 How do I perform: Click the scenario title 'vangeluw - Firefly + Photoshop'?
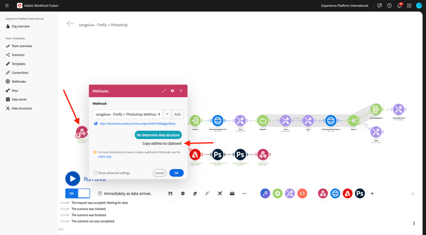click(103, 25)
